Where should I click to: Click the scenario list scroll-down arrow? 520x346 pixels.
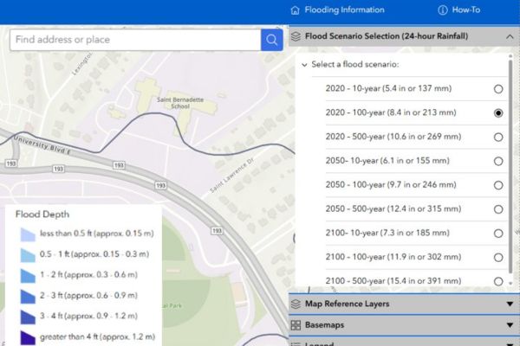(x=510, y=283)
